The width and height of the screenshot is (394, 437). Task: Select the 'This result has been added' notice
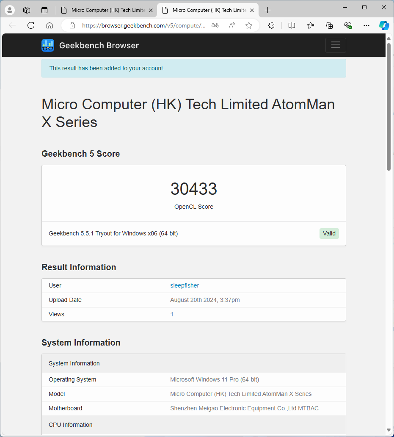pos(194,68)
